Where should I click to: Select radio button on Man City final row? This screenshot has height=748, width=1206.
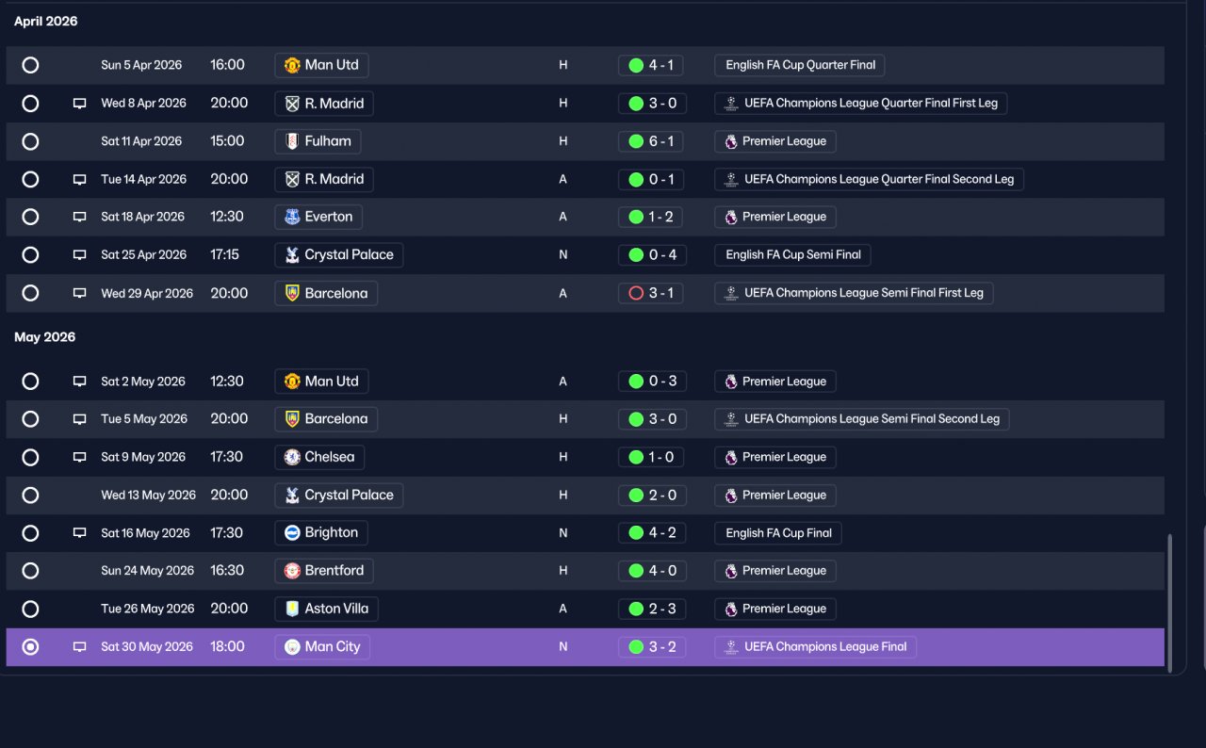pyautogui.click(x=30, y=647)
